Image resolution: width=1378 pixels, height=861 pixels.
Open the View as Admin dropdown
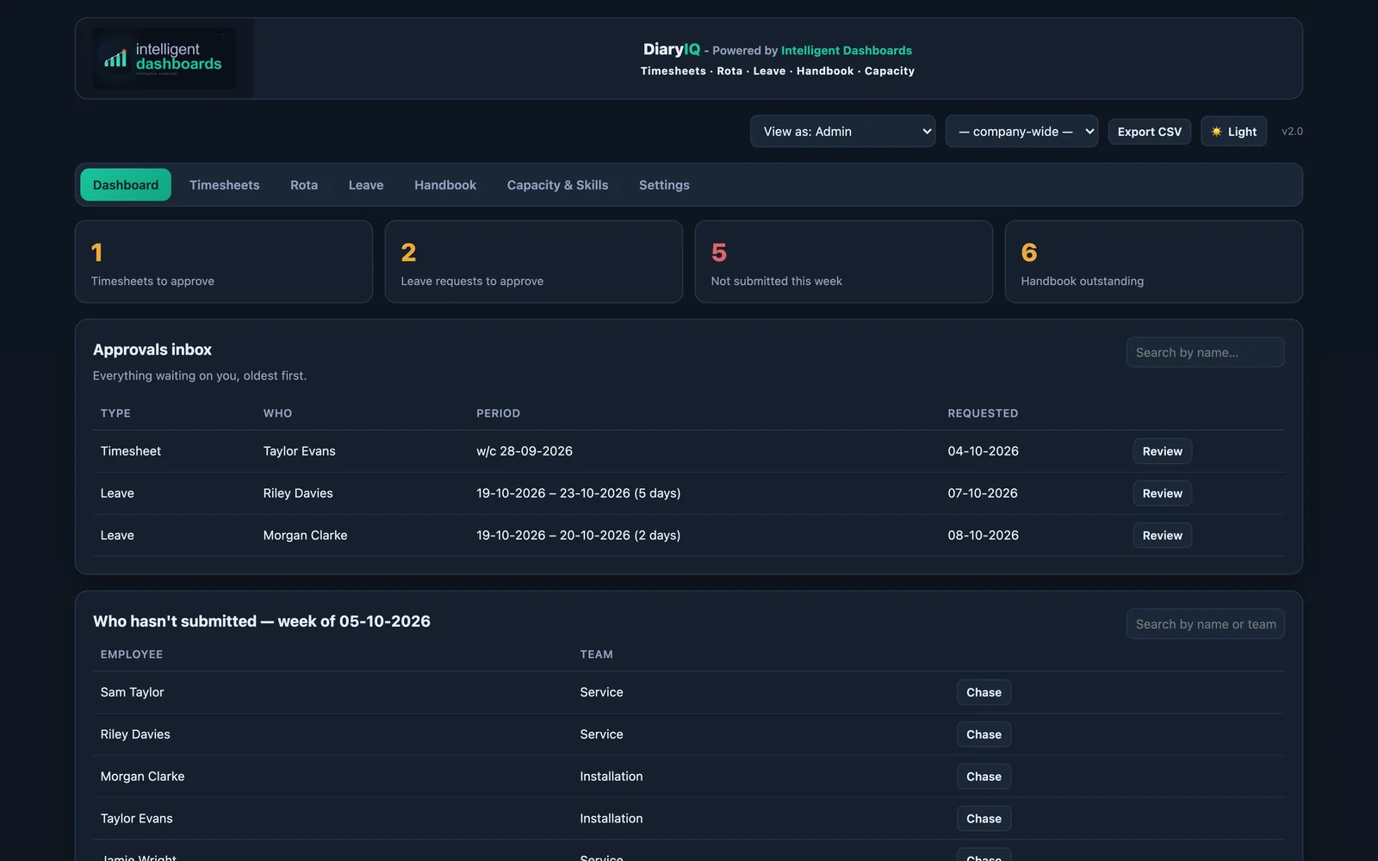click(x=842, y=132)
